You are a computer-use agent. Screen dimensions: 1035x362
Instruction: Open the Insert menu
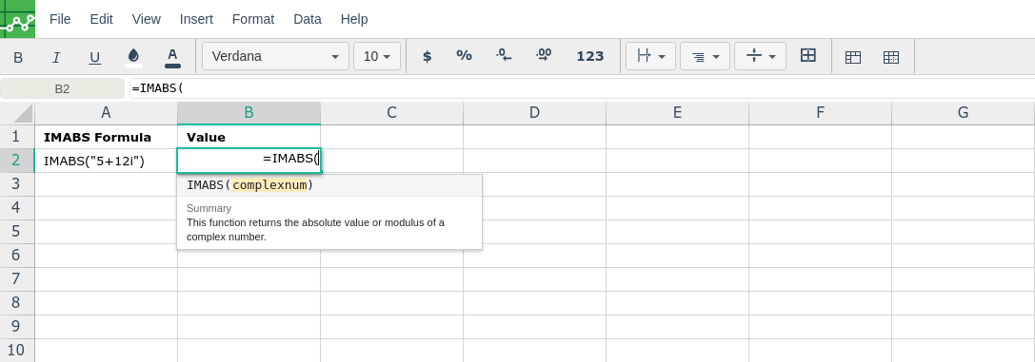(197, 19)
